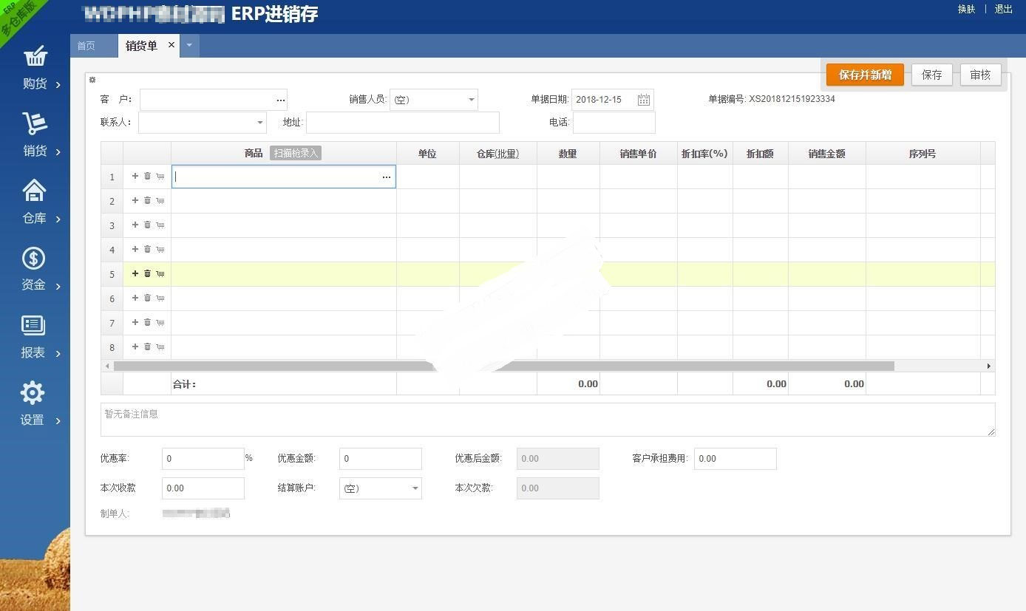Open the tab overflow dropdown arrow

[x=189, y=45]
